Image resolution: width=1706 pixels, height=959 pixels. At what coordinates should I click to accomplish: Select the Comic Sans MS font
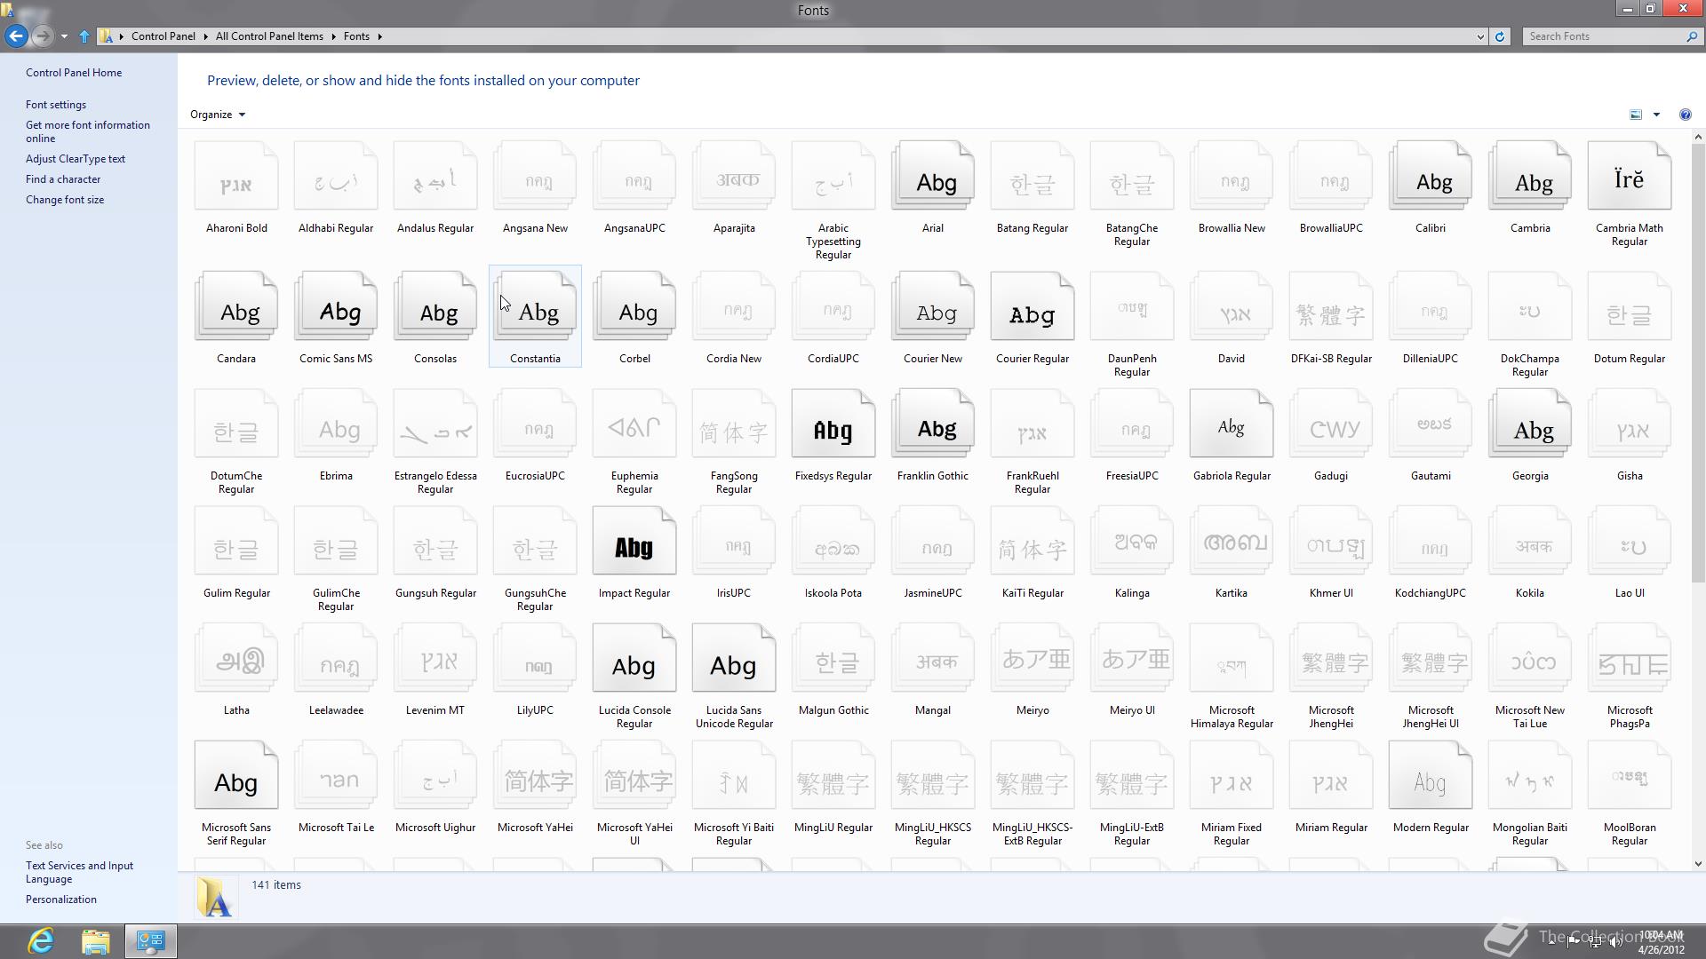336,306
